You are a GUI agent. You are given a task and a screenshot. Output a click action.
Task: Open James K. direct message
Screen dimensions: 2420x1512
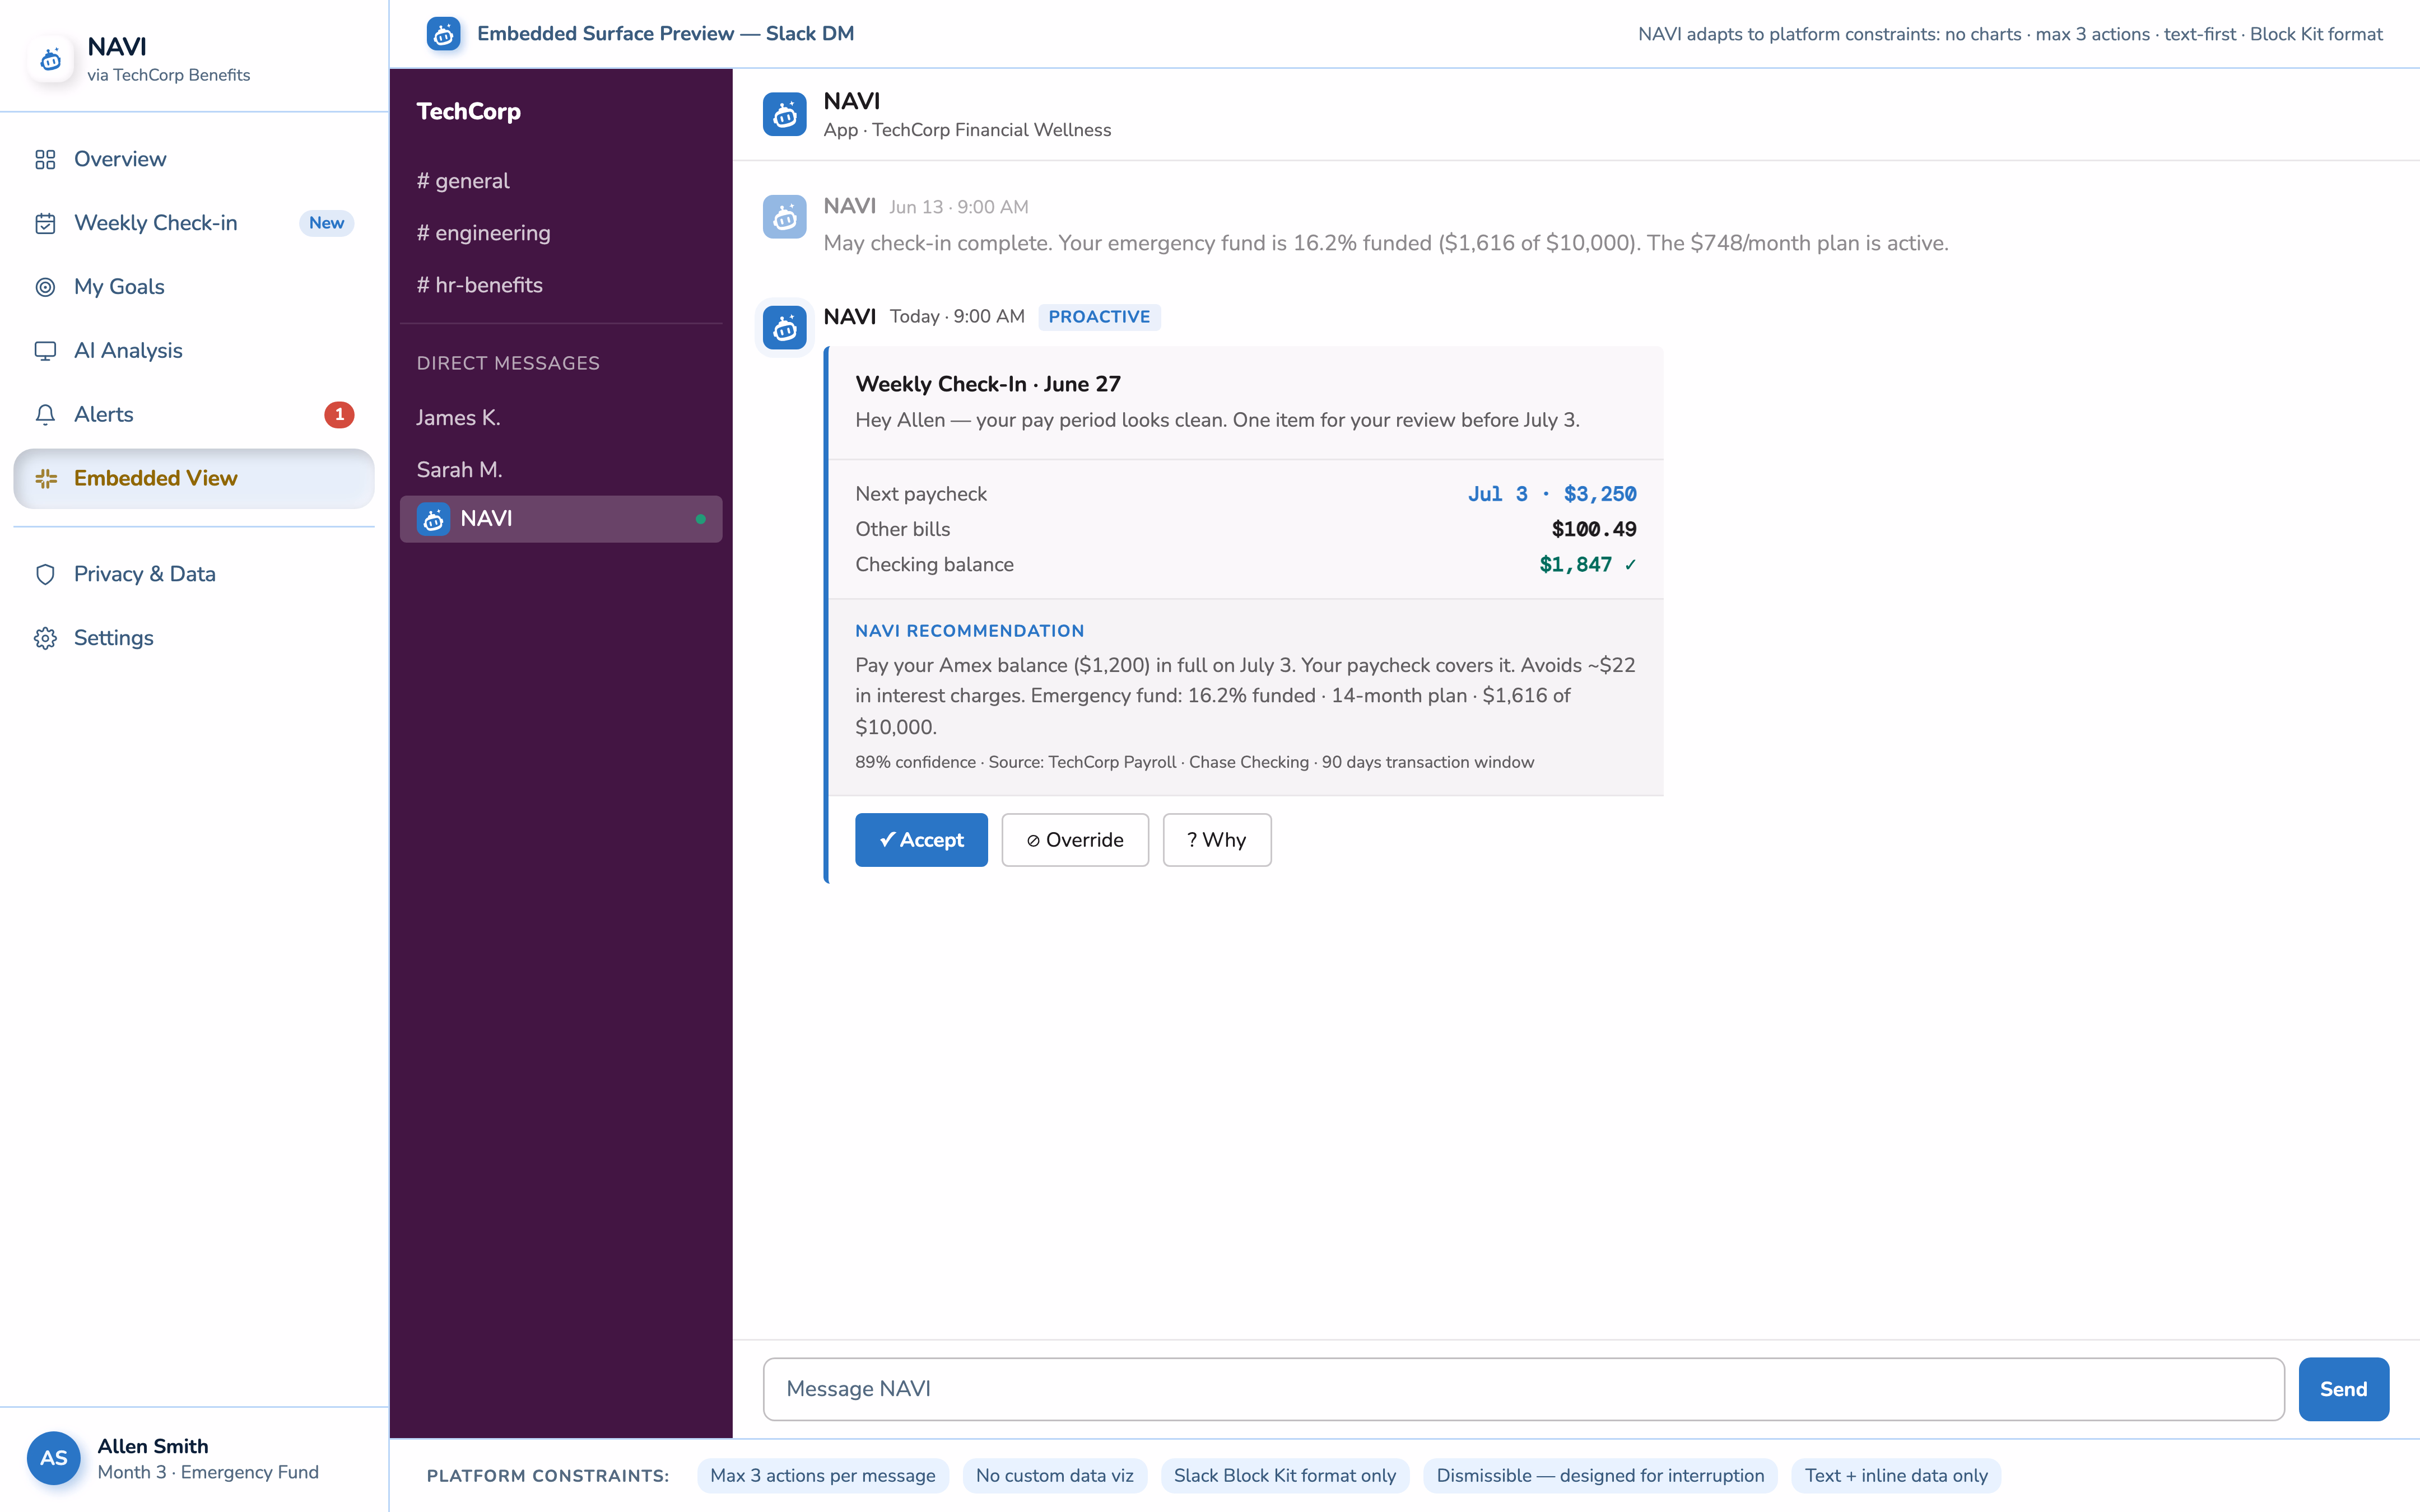pyautogui.click(x=560, y=418)
